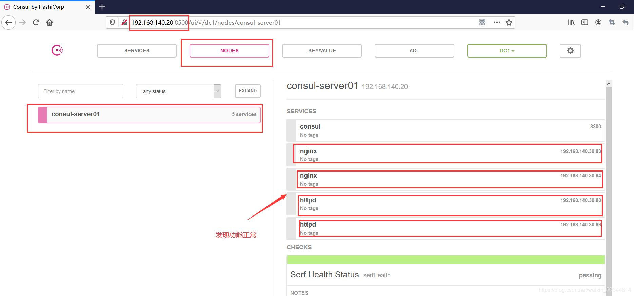
Task: Open Consul settings gear button
Action: tap(570, 51)
